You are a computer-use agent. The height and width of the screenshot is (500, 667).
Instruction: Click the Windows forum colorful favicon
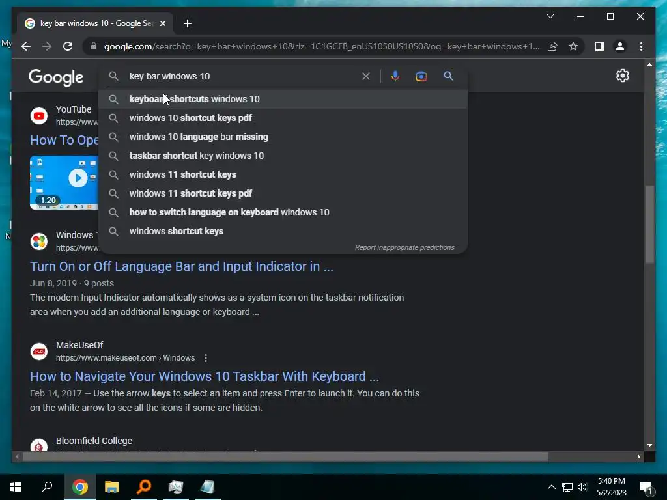(x=39, y=242)
